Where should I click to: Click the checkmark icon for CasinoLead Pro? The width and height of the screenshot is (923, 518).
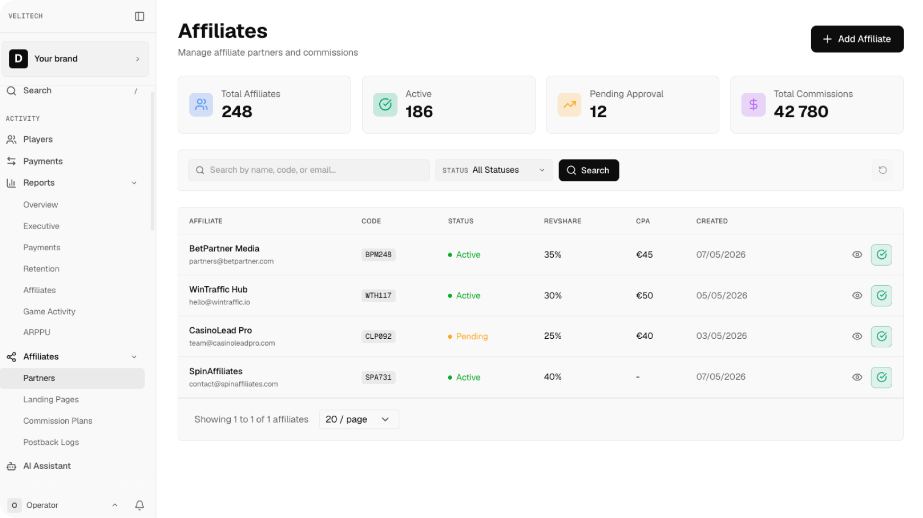pos(882,336)
